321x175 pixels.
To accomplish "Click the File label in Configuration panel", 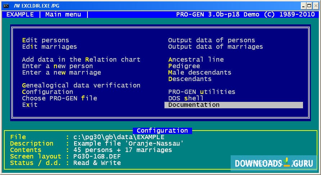I will coord(18,137).
